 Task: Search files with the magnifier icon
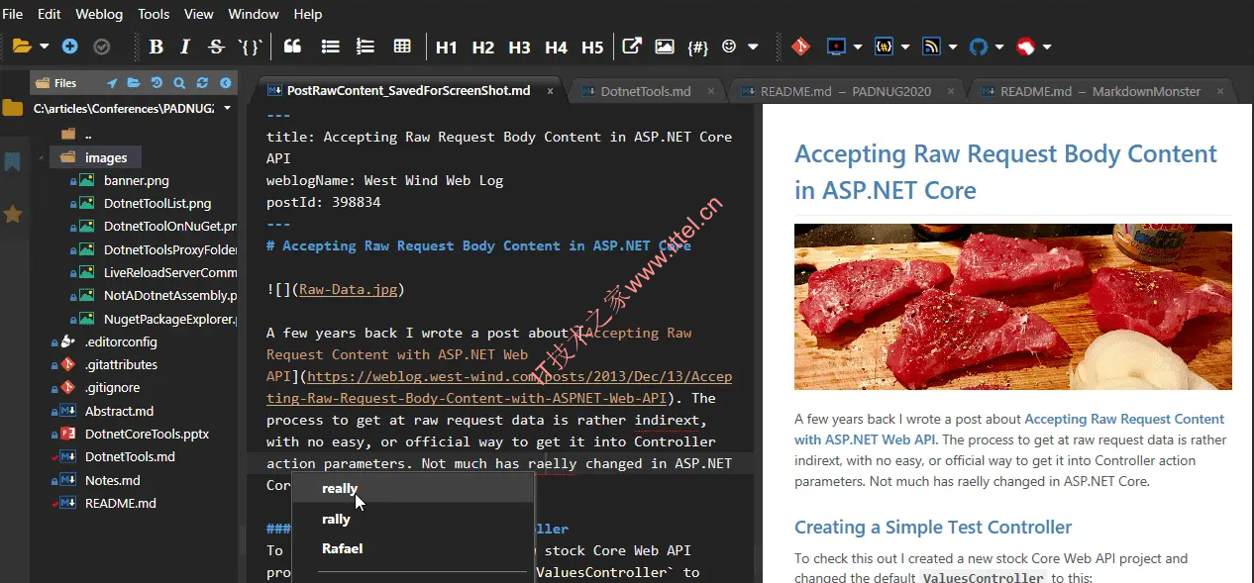point(179,83)
